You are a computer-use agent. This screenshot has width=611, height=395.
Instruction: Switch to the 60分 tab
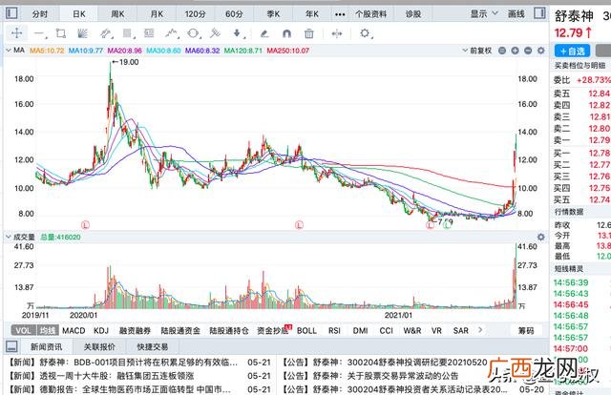tap(234, 14)
